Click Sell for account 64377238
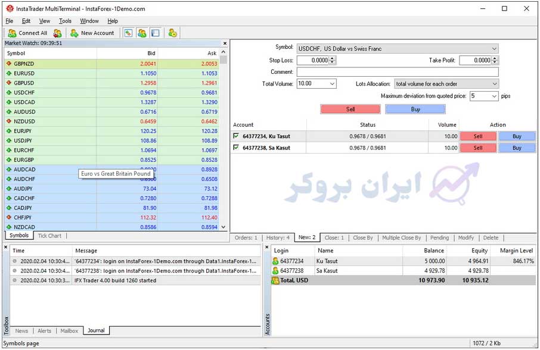 478,148
